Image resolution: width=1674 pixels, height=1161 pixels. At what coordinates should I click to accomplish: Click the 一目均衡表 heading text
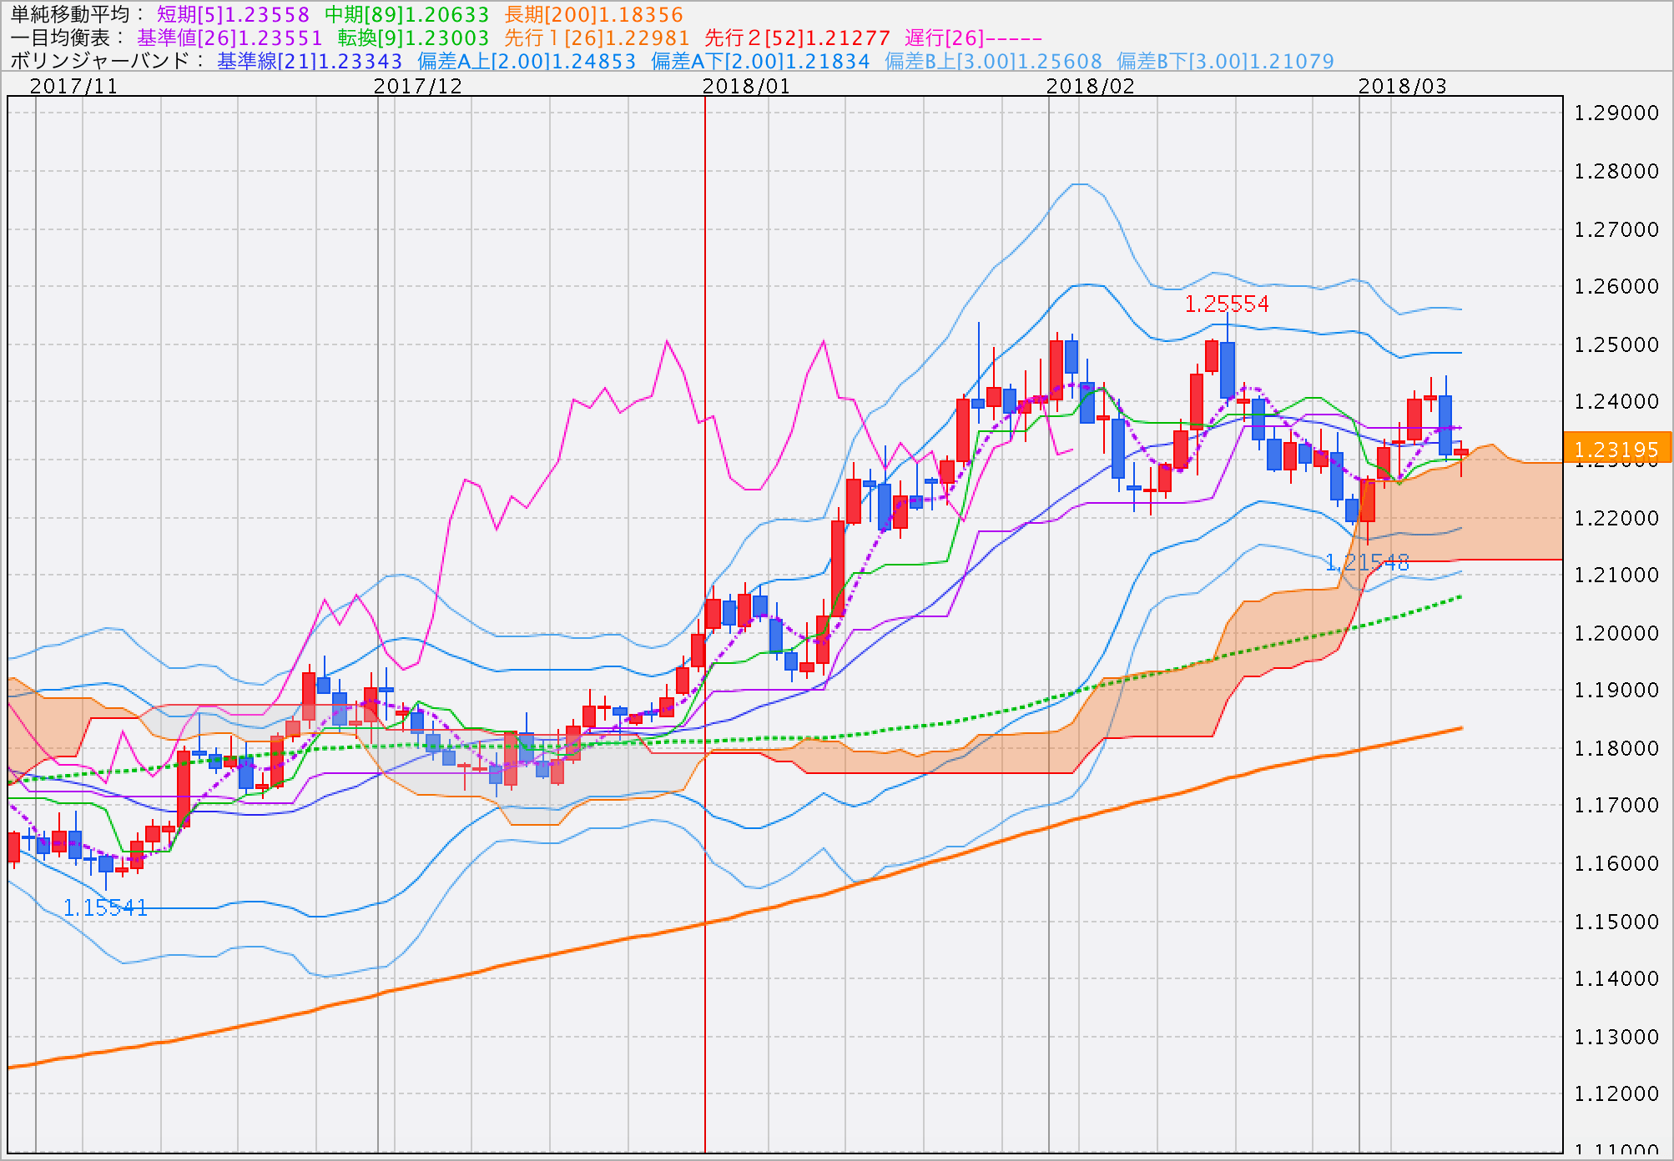coord(60,38)
